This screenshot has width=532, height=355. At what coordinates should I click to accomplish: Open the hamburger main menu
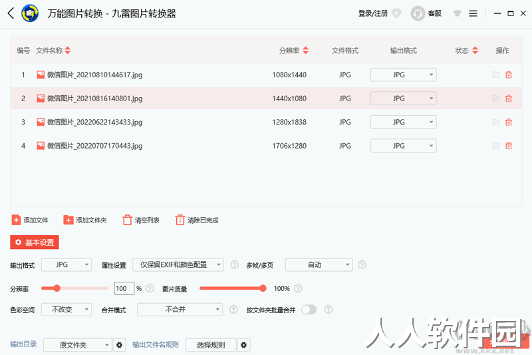pos(473,13)
